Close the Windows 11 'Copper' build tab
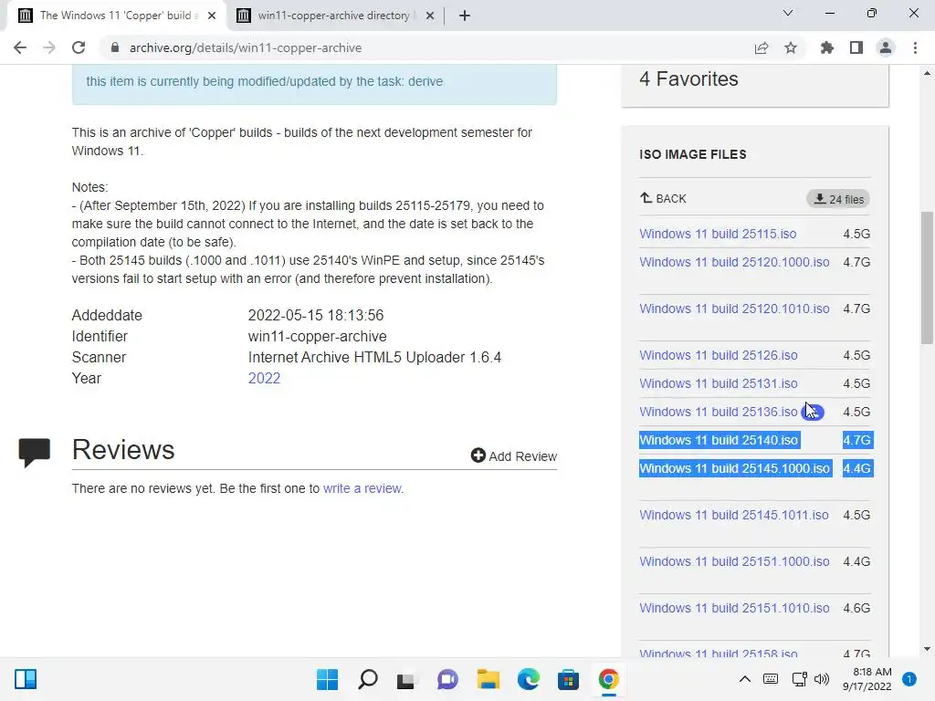This screenshot has height=701, width=935. (x=212, y=16)
